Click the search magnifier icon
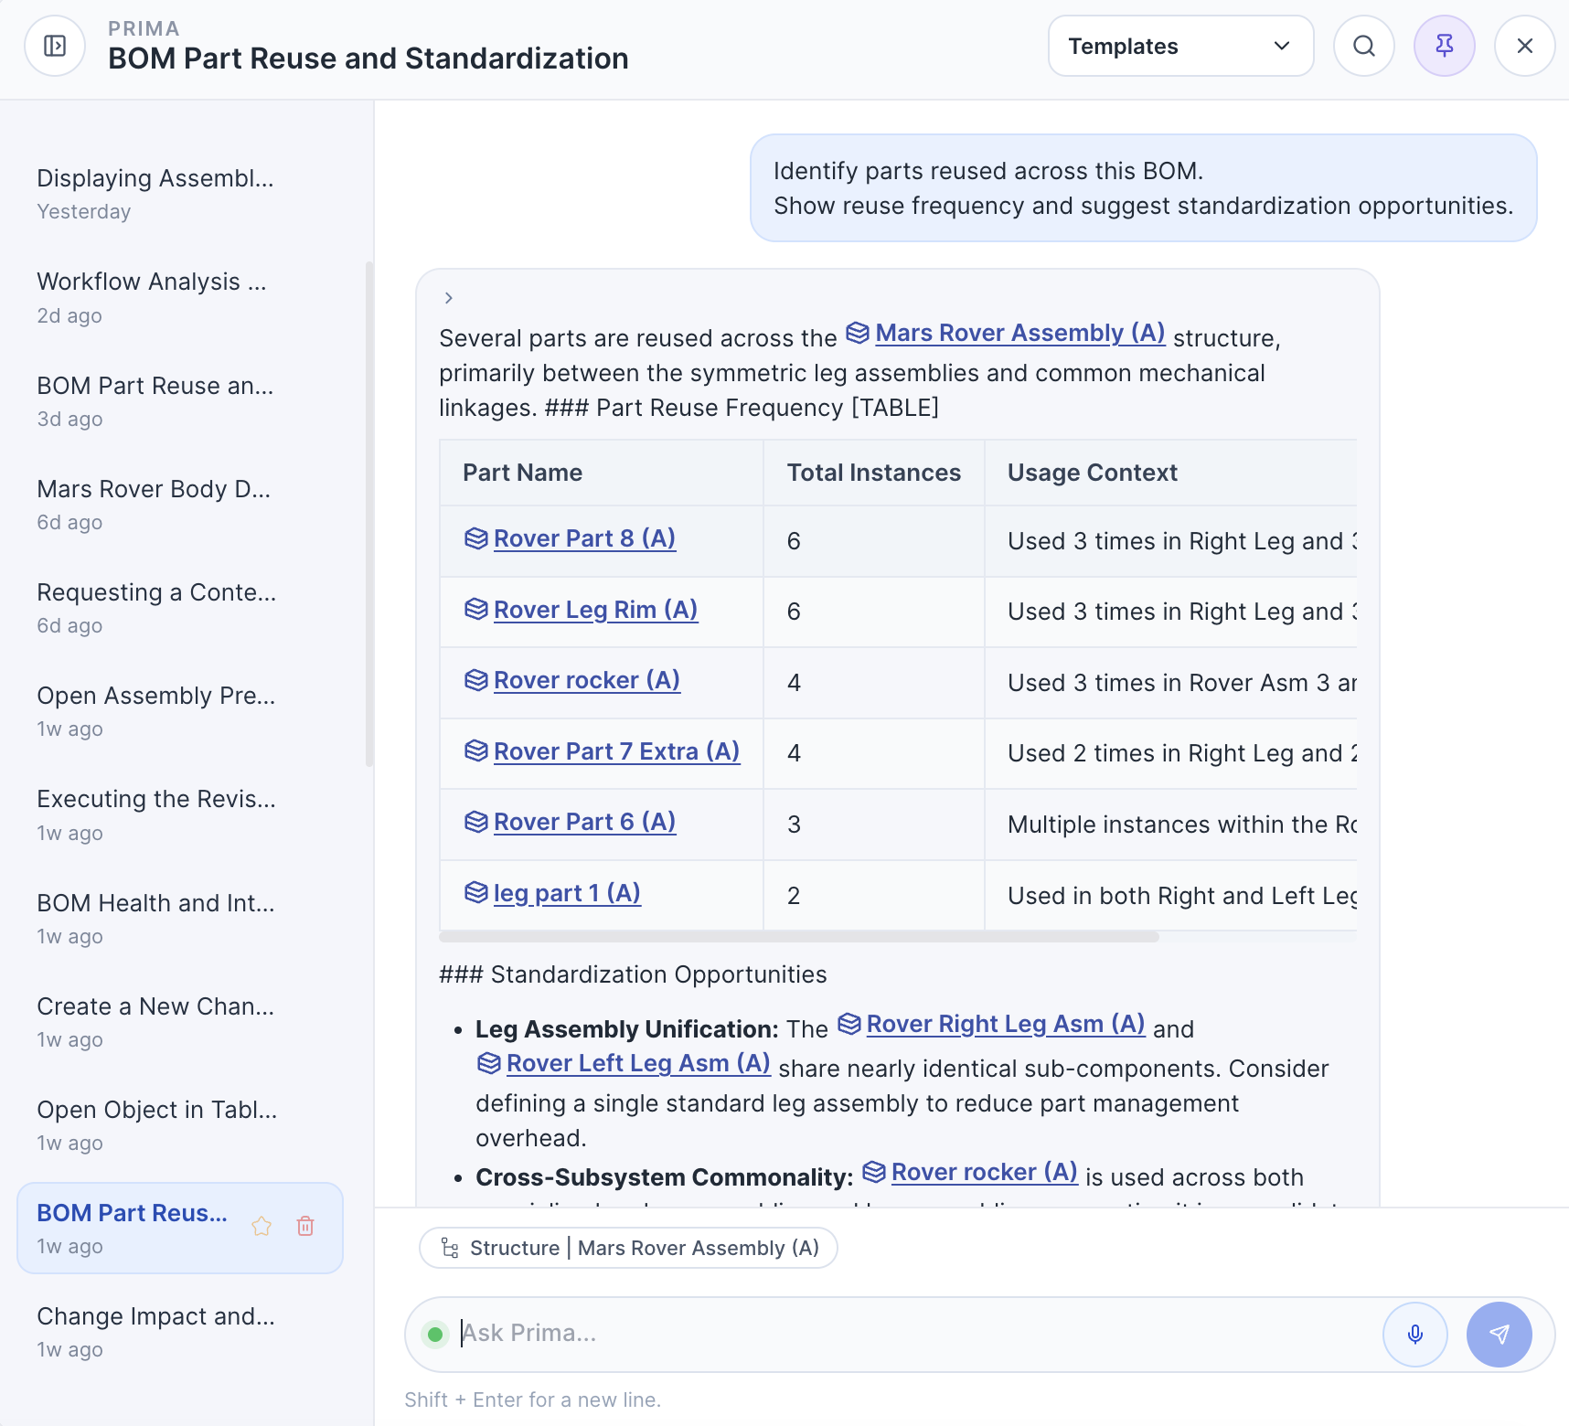This screenshot has height=1426, width=1569. [x=1363, y=46]
